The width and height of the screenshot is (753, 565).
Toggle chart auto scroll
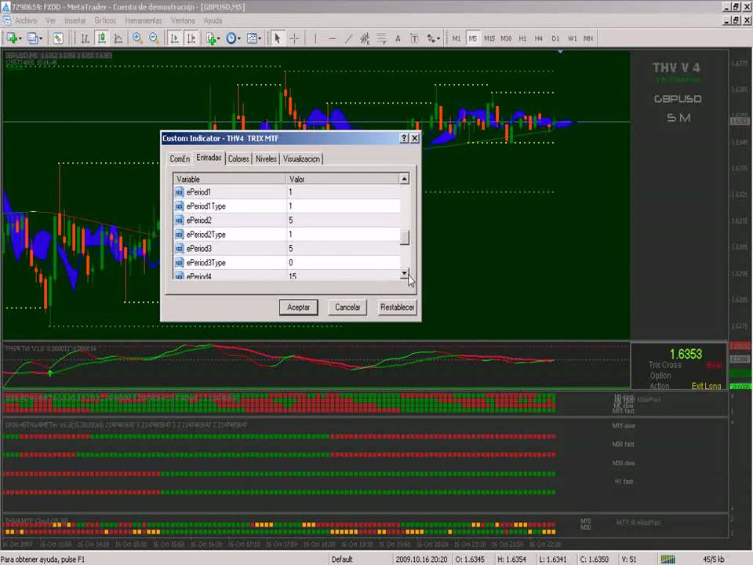point(174,38)
